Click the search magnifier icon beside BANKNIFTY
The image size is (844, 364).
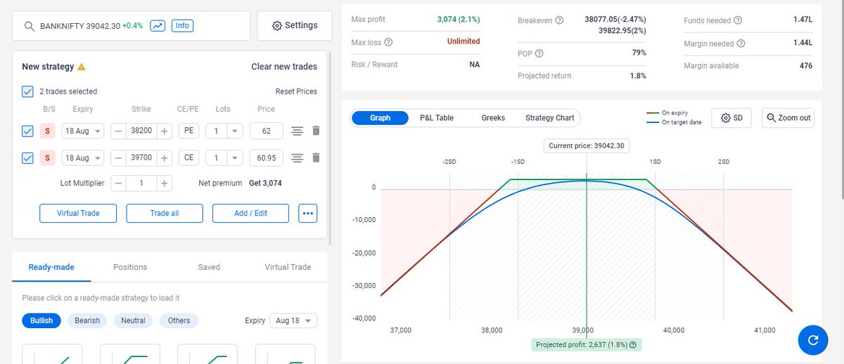tap(30, 26)
